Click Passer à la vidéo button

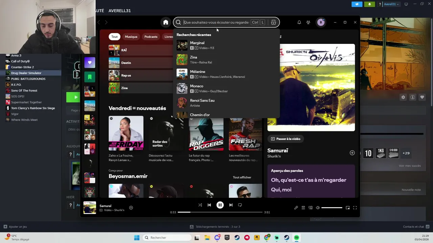tap(286, 139)
